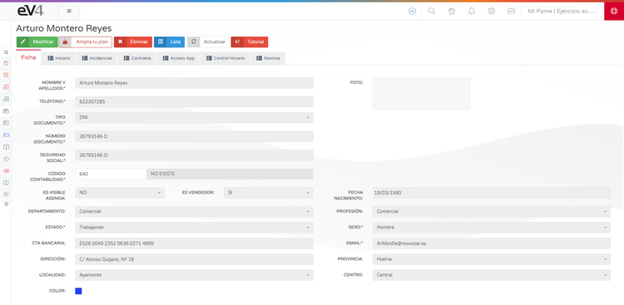Open settings gear icon
Viewport: 624px width, 305px height.
[492, 11]
